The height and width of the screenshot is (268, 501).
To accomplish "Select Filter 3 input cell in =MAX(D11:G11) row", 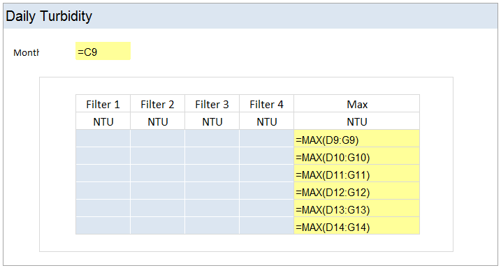I will 212,173.
